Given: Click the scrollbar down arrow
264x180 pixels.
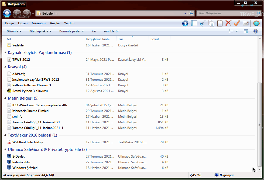Looking at the screenshot, I should click(x=260, y=169).
